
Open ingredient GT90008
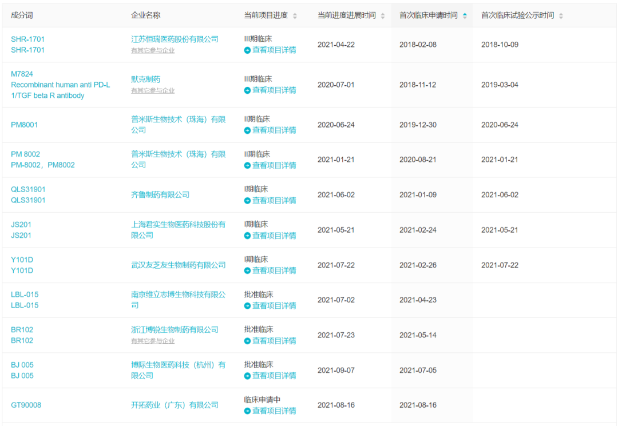click(x=26, y=405)
